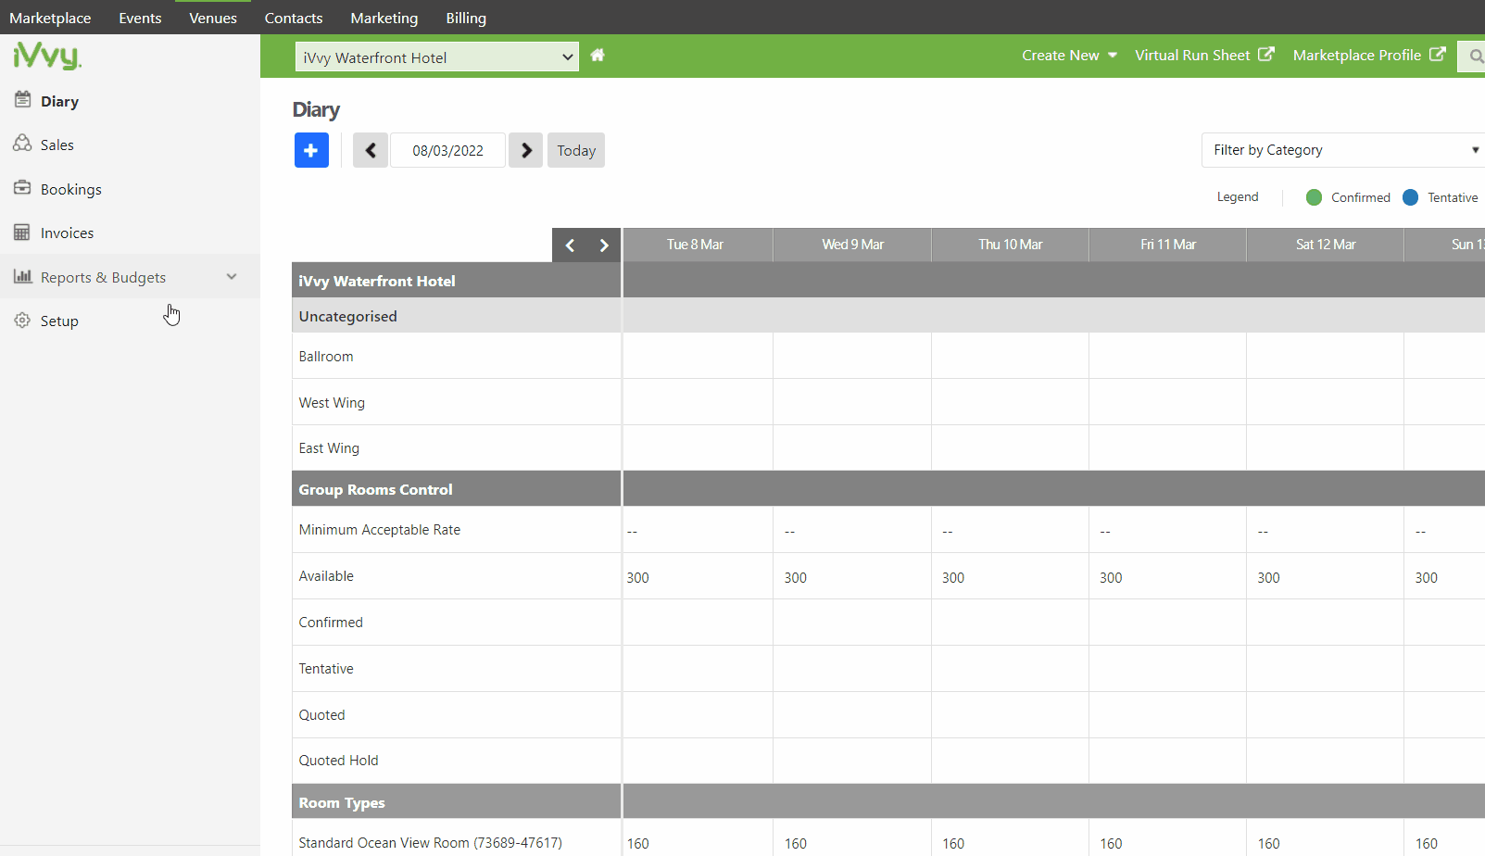
Task: Open search using the magnifying glass icon
Action: (1477, 56)
